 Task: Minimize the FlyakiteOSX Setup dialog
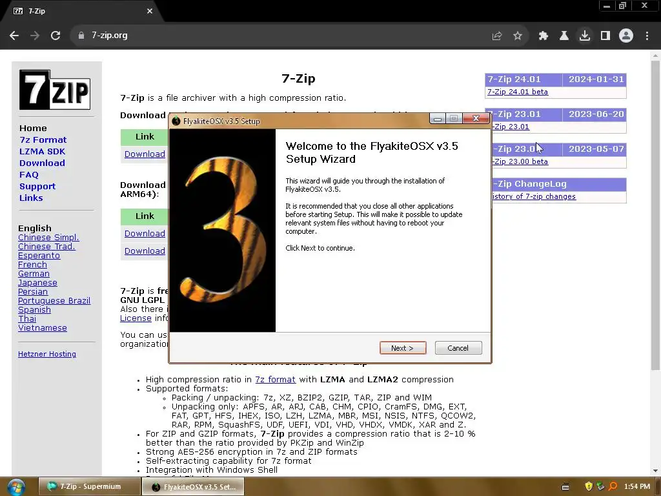click(438, 119)
